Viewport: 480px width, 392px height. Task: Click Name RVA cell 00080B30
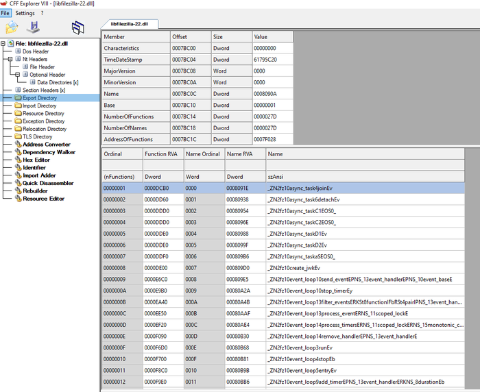(x=245, y=336)
